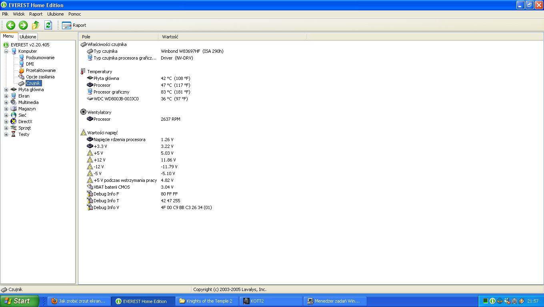
Task: Click the Przetaktowanie flame icon
Action: [21, 70]
